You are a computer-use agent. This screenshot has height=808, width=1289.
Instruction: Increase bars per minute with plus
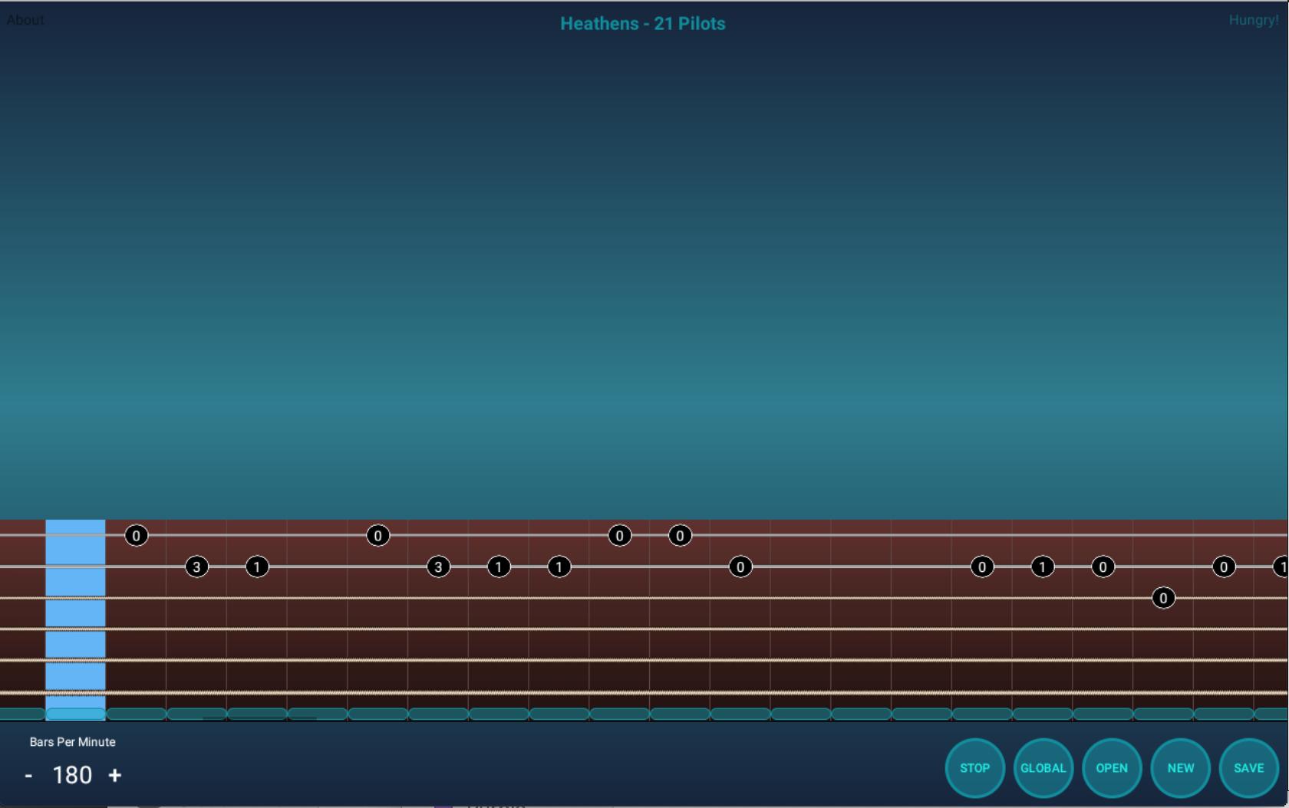pyautogui.click(x=114, y=775)
